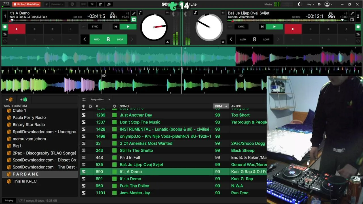The image size is (363, 204).
Task: Halve loop size on deck 1
Action: pyautogui.click(x=85, y=39)
